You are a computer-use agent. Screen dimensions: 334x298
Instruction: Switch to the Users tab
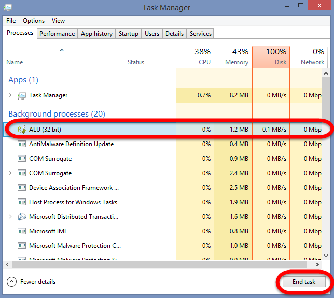click(x=152, y=34)
